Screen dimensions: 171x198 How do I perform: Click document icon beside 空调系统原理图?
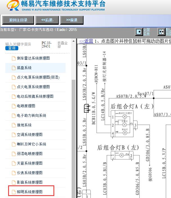(x=14, y=135)
